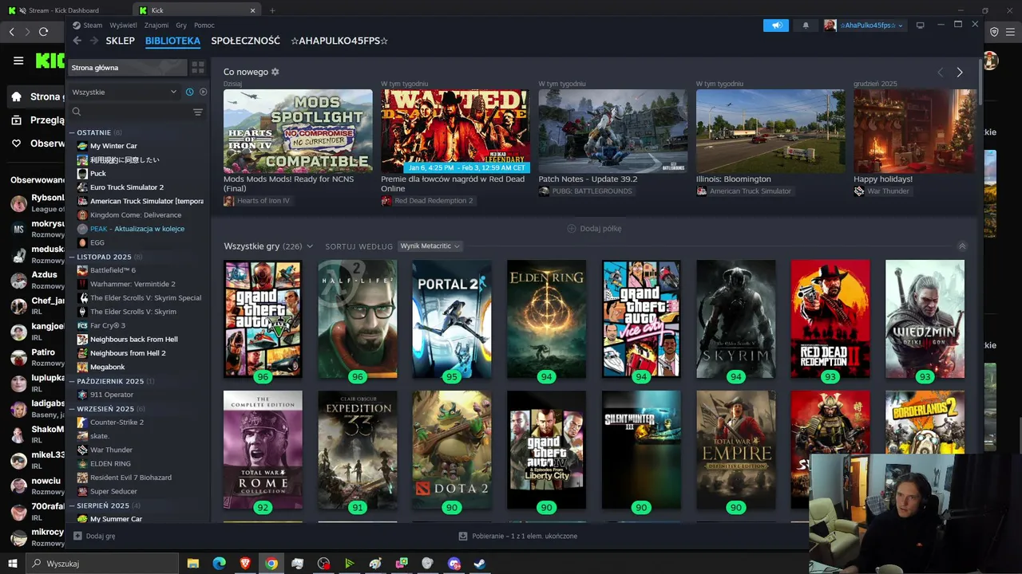This screenshot has height=574, width=1022.
Task: Switch Steam to Big Picture mode icon
Action: [x=920, y=26]
